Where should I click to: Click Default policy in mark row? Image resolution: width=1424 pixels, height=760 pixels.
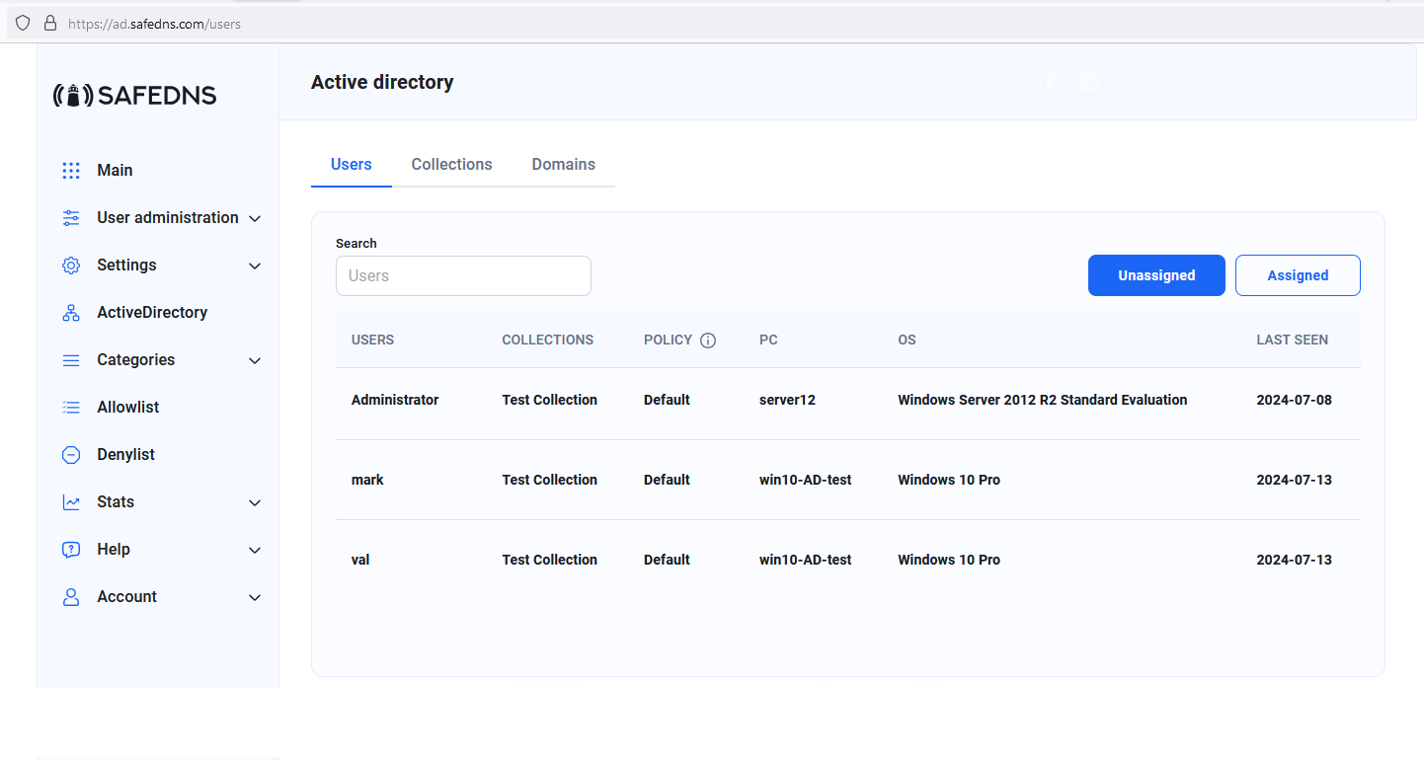(x=667, y=480)
